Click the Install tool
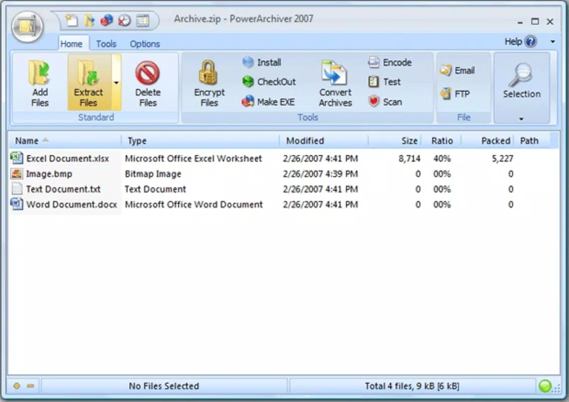Viewport: 569px width, 402px height. pos(262,62)
